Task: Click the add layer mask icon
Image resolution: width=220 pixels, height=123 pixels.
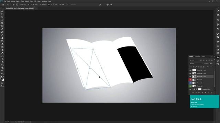Action: click(x=199, y=93)
